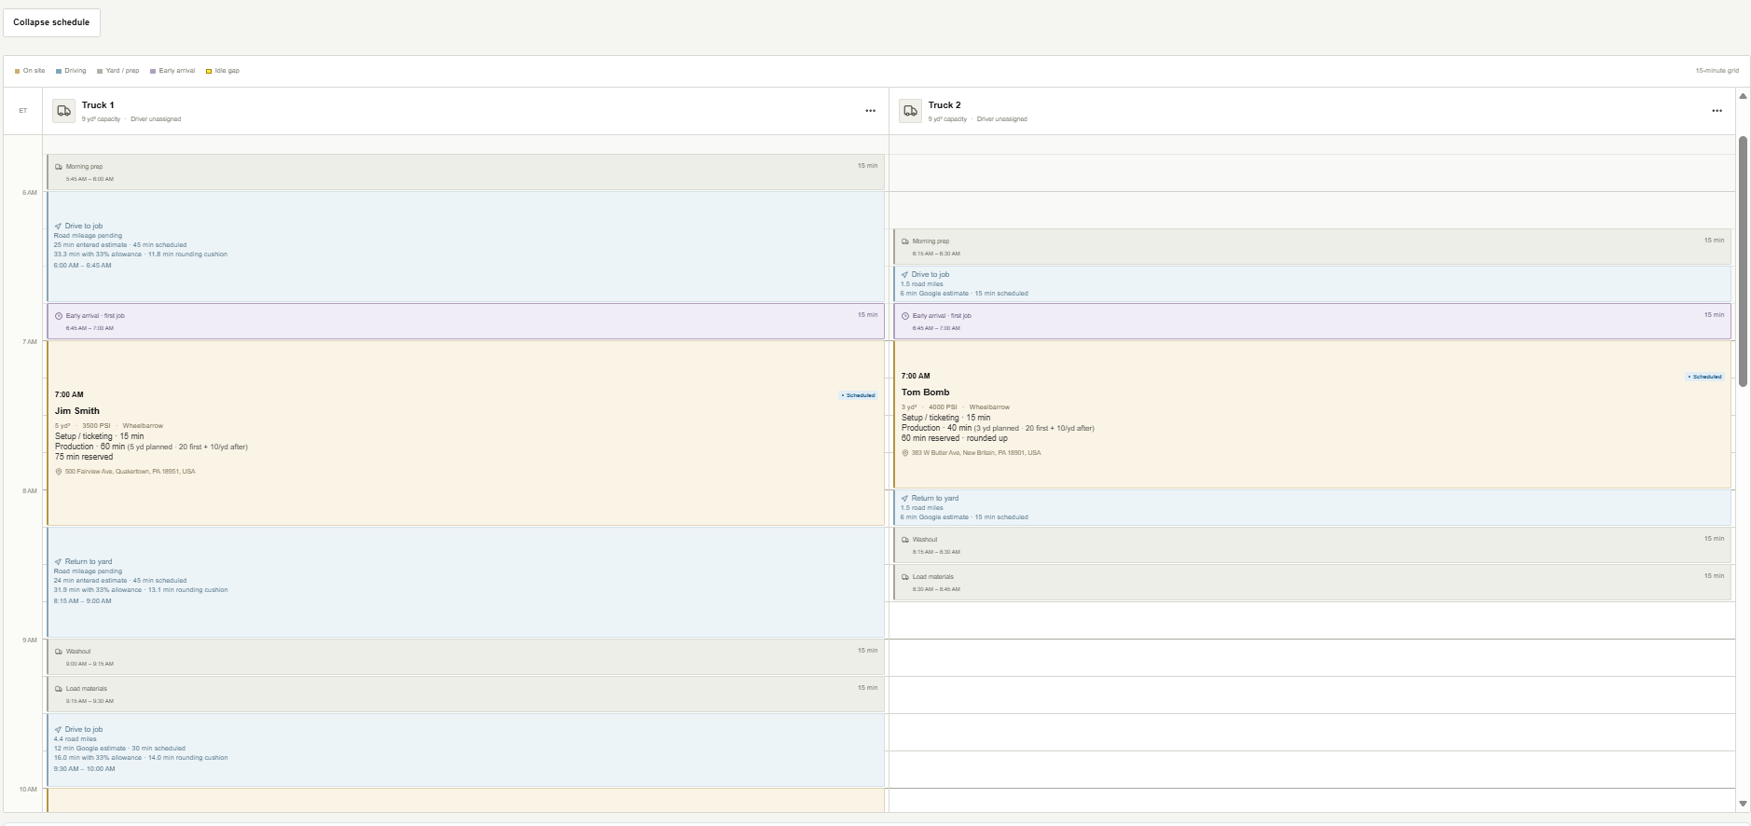Open the Jim Smith 7:00 AM job card
This screenshot has width=1751, height=826.
(x=465, y=433)
